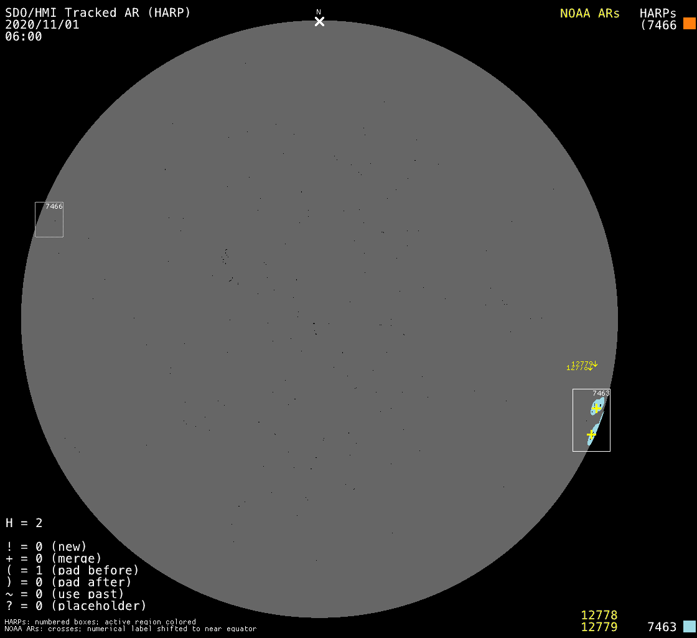
Task: Click the light-blue swatch beside bottom 7463
Action: (x=689, y=626)
